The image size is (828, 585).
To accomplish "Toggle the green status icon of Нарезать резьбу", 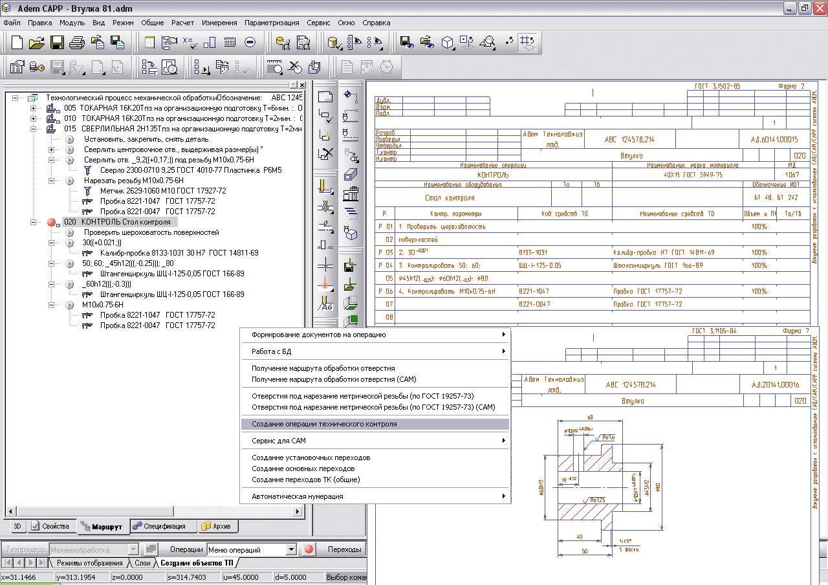I will click(70, 181).
